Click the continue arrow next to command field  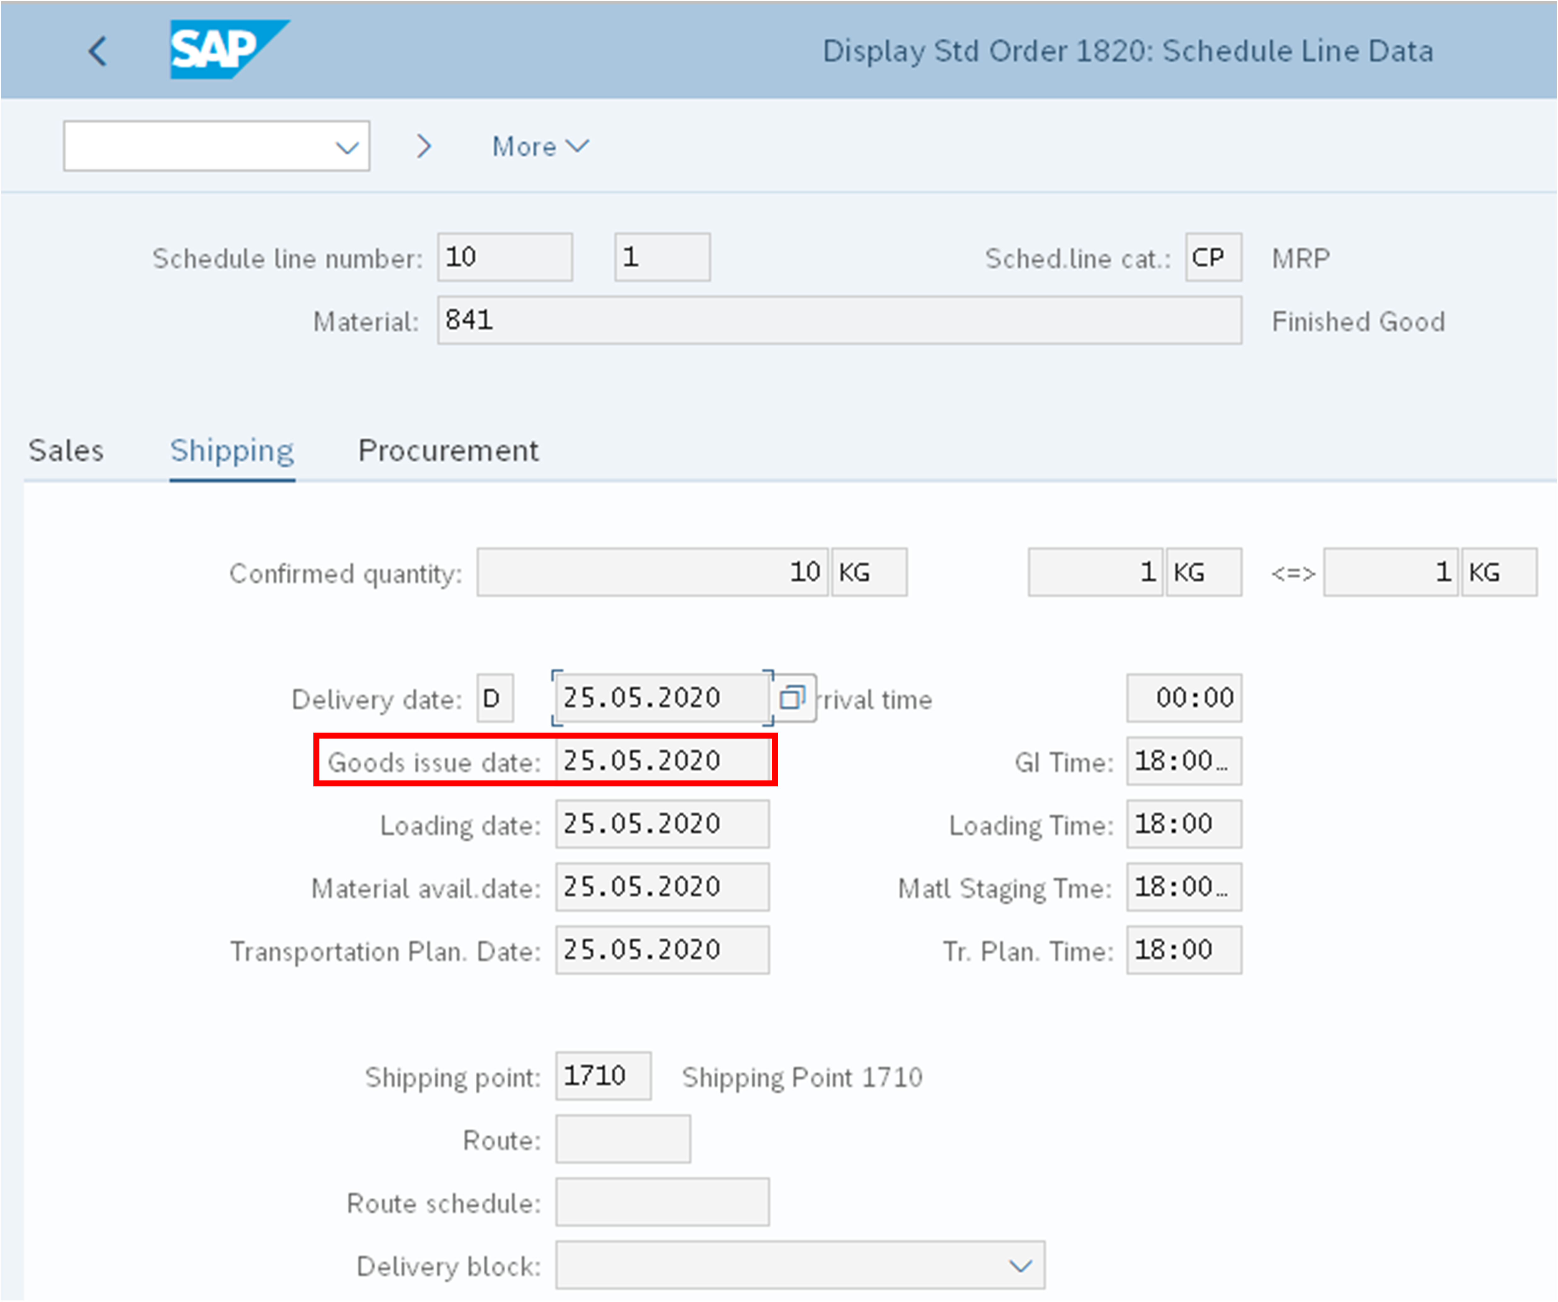tap(424, 146)
